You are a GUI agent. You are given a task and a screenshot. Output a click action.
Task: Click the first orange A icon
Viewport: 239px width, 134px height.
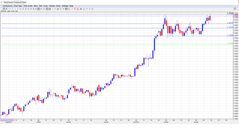tap(87, 9)
